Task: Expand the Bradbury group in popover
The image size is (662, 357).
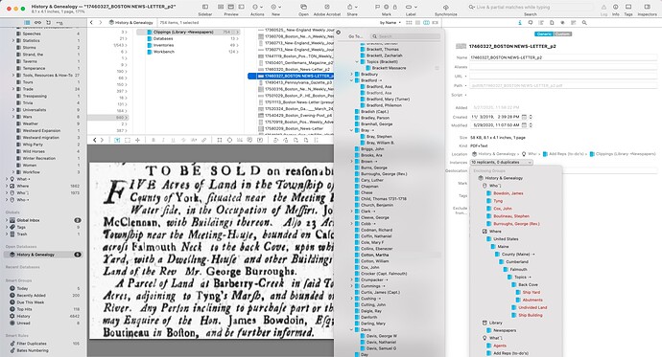Action: click(x=351, y=74)
